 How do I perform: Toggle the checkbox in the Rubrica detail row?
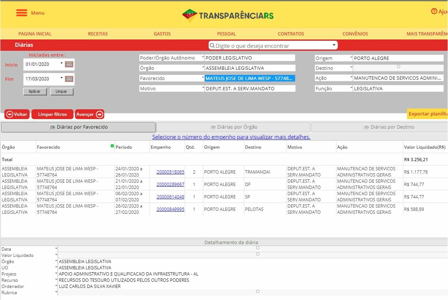tap(258, 291)
